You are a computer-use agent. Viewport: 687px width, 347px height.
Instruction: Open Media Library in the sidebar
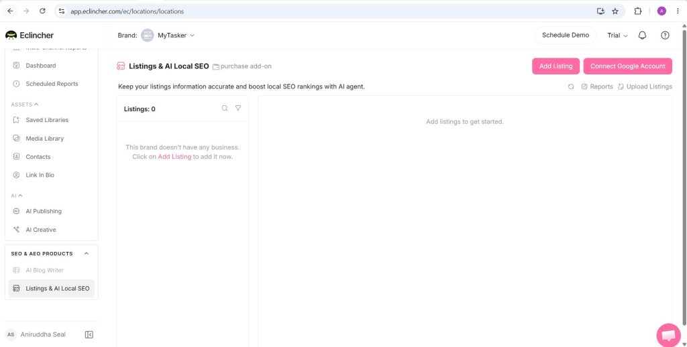(45, 138)
